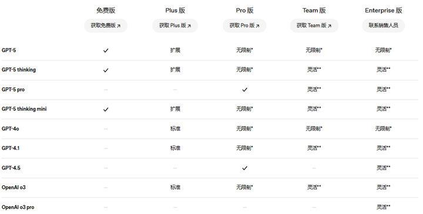
Task: Click the GPT-5 pro checkmark under Pro 版
Action: [x=244, y=90]
